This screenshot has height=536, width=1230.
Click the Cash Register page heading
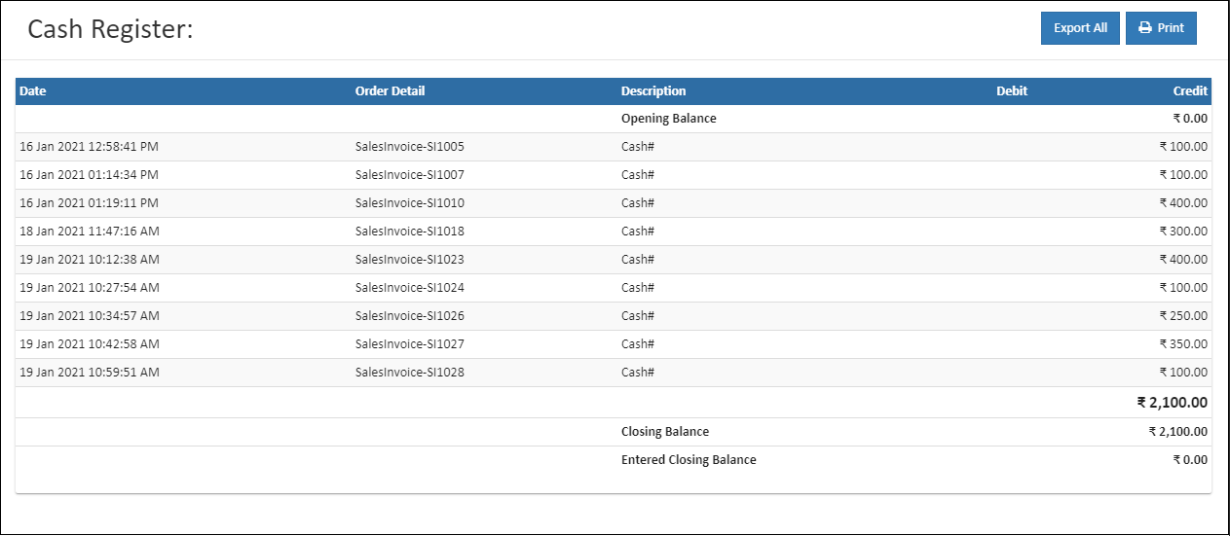click(x=111, y=29)
